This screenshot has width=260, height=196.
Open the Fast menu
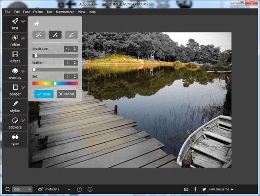pyautogui.click(x=26, y=12)
